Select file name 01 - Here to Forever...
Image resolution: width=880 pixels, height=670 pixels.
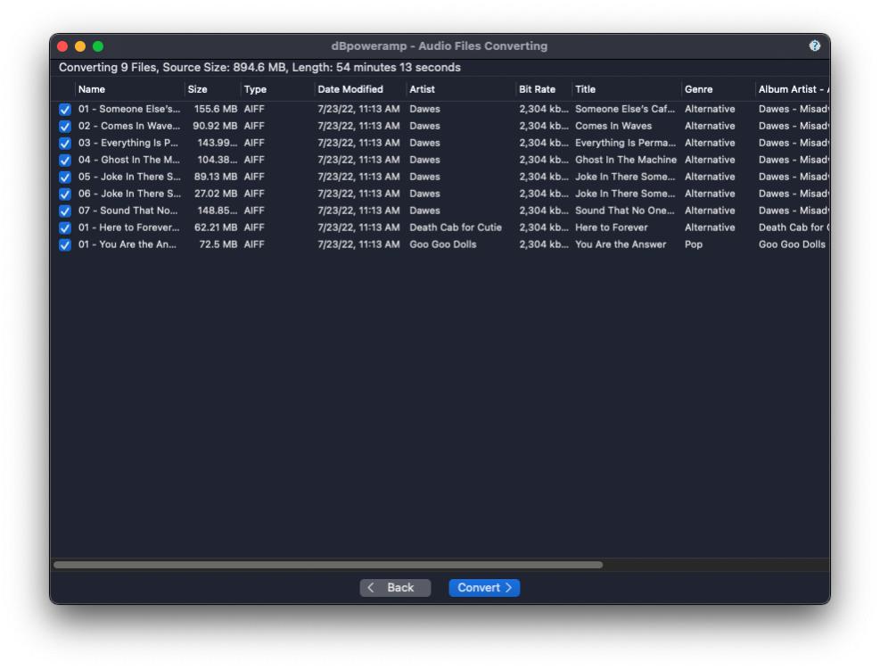tap(129, 227)
